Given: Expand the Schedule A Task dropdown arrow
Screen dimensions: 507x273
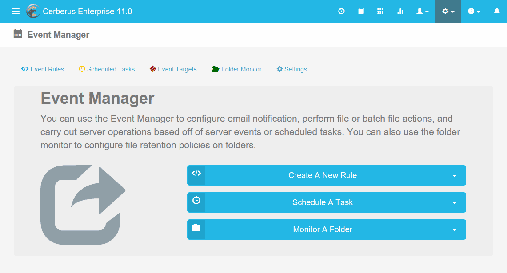Looking at the screenshot, I should (x=454, y=202).
